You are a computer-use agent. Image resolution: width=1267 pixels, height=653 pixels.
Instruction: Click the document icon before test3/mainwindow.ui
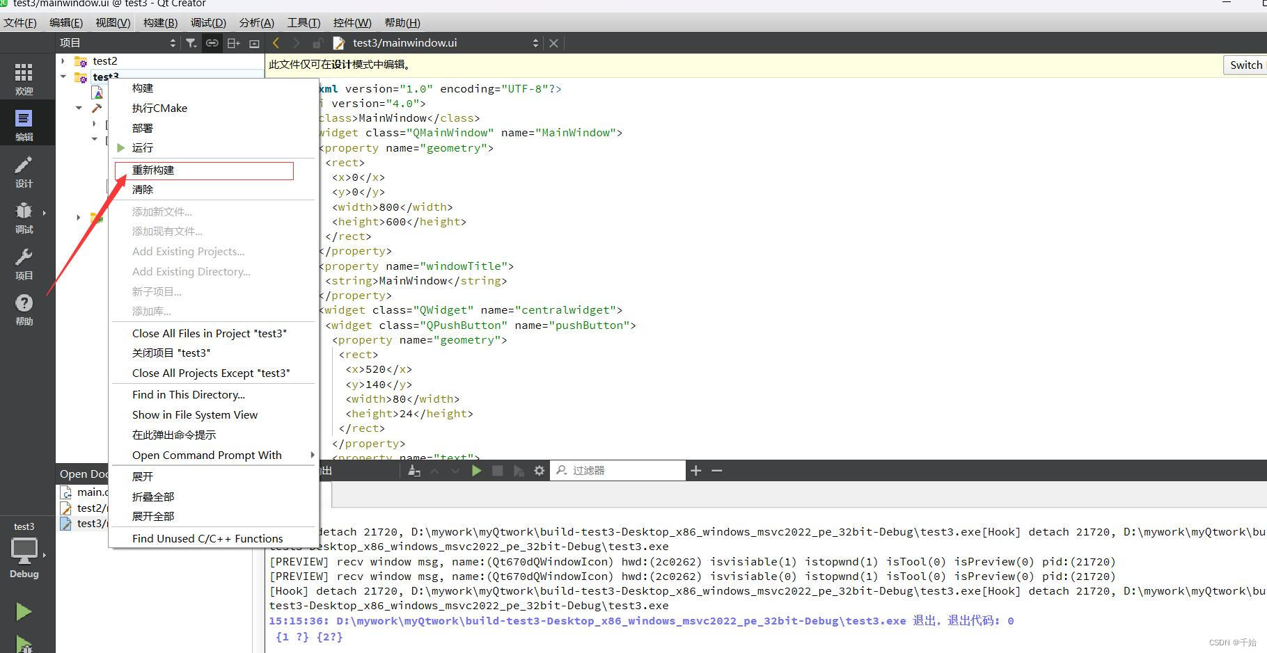pyautogui.click(x=339, y=43)
